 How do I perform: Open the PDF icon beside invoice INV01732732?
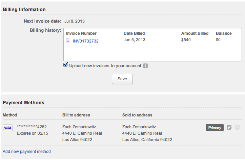(x=68, y=41)
